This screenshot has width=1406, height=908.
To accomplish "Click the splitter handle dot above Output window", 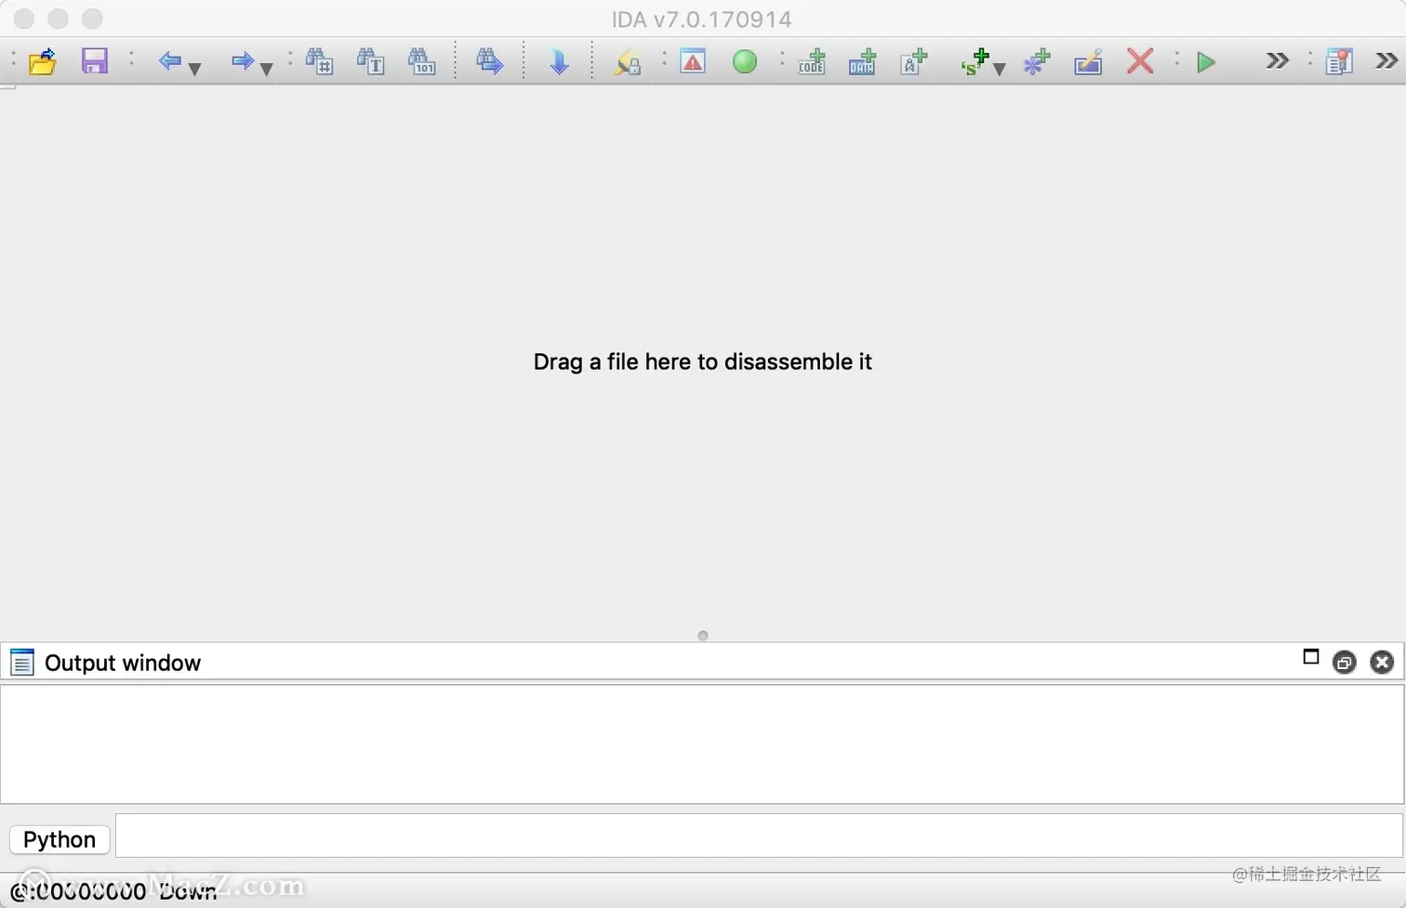I will 703,636.
